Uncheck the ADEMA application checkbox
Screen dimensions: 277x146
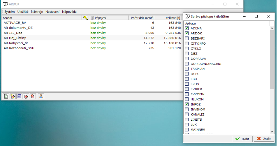(x=187, y=28)
